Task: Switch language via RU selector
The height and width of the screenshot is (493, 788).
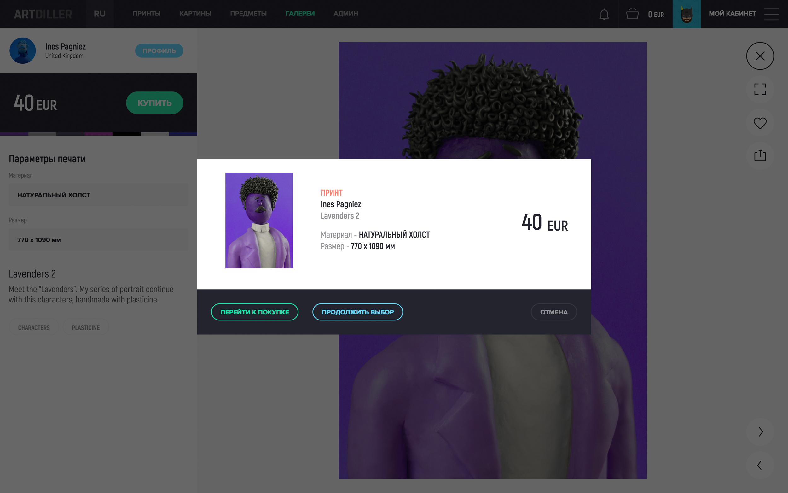Action: (100, 14)
